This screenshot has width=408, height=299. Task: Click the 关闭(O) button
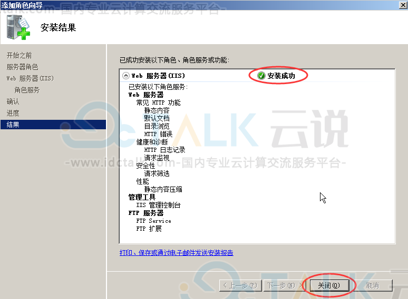coord(329,285)
